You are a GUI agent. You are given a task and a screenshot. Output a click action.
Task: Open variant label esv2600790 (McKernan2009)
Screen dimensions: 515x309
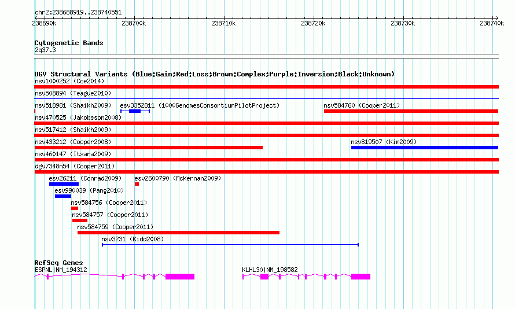click(178, 178)
